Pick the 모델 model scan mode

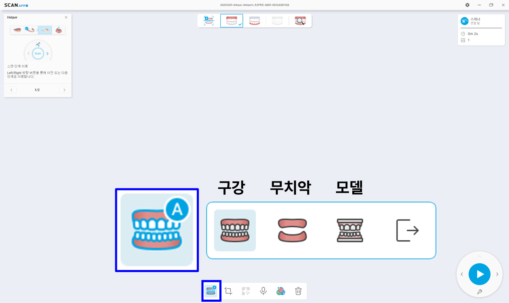[x=350, y=230]
